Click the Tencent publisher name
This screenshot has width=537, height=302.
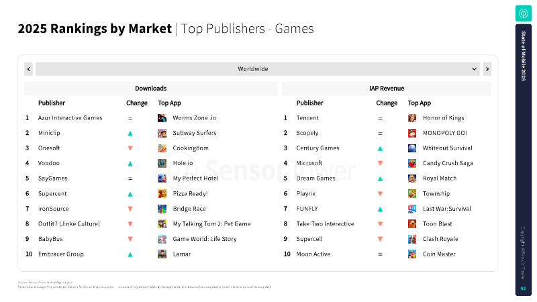(307, 118)
